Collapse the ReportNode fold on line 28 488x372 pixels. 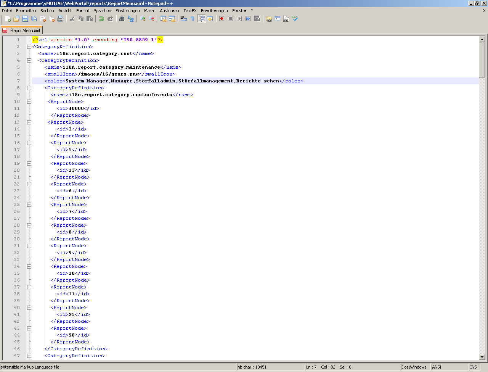point(29,225)
